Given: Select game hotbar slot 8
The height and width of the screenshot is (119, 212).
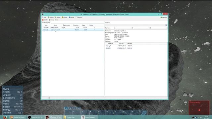Looking at the screenshot, I should point(127,113).
